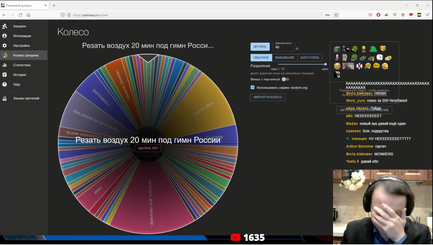This screenshot has height=245, width=433.
Task: Reload the page in the browser
Action: click(20, 15)
